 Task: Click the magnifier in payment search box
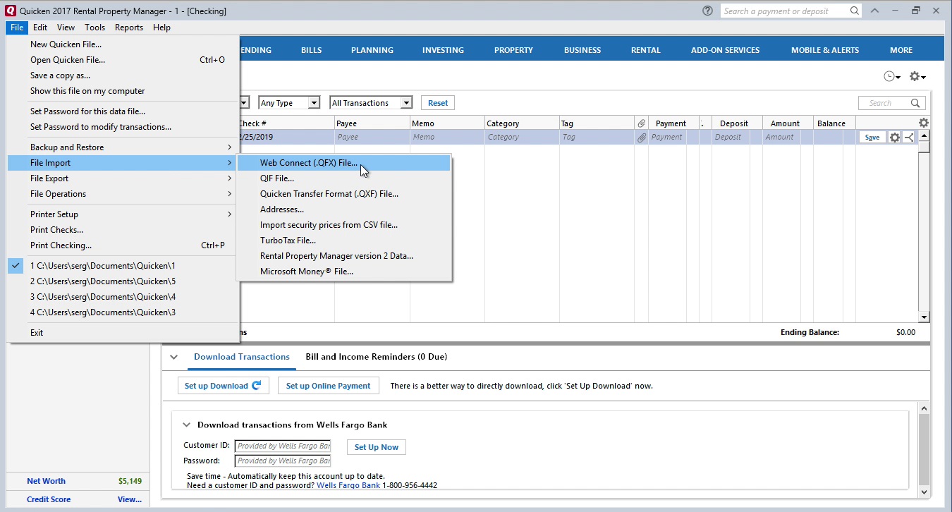pos(855,11)
